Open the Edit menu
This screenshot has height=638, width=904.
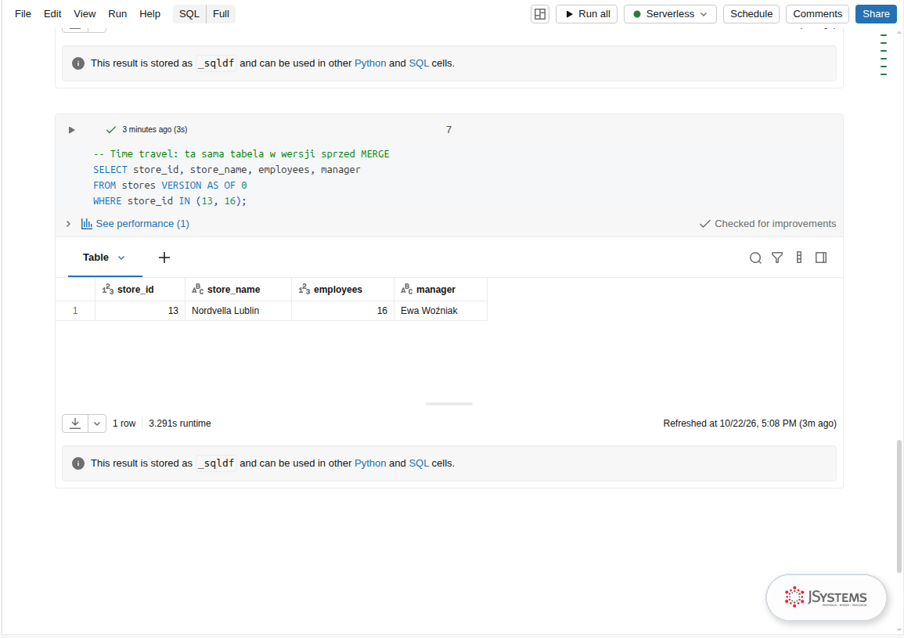[52, 14]
